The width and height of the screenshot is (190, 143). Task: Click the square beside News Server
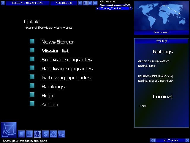(x=32, y=41)
